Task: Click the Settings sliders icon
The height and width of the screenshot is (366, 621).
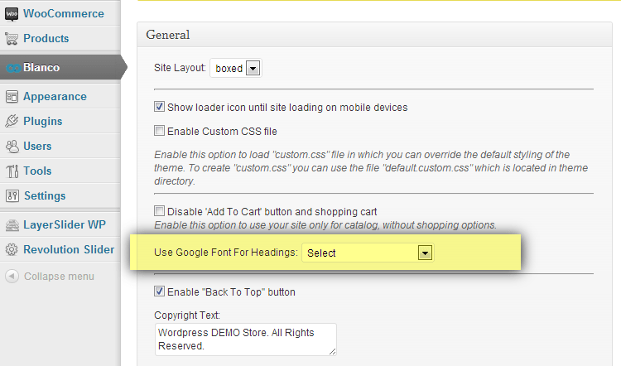Action: click(x=12, y=196)
